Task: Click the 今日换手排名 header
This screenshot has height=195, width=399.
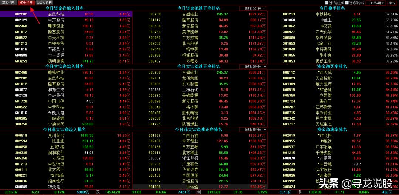Action: coord(332,8)
